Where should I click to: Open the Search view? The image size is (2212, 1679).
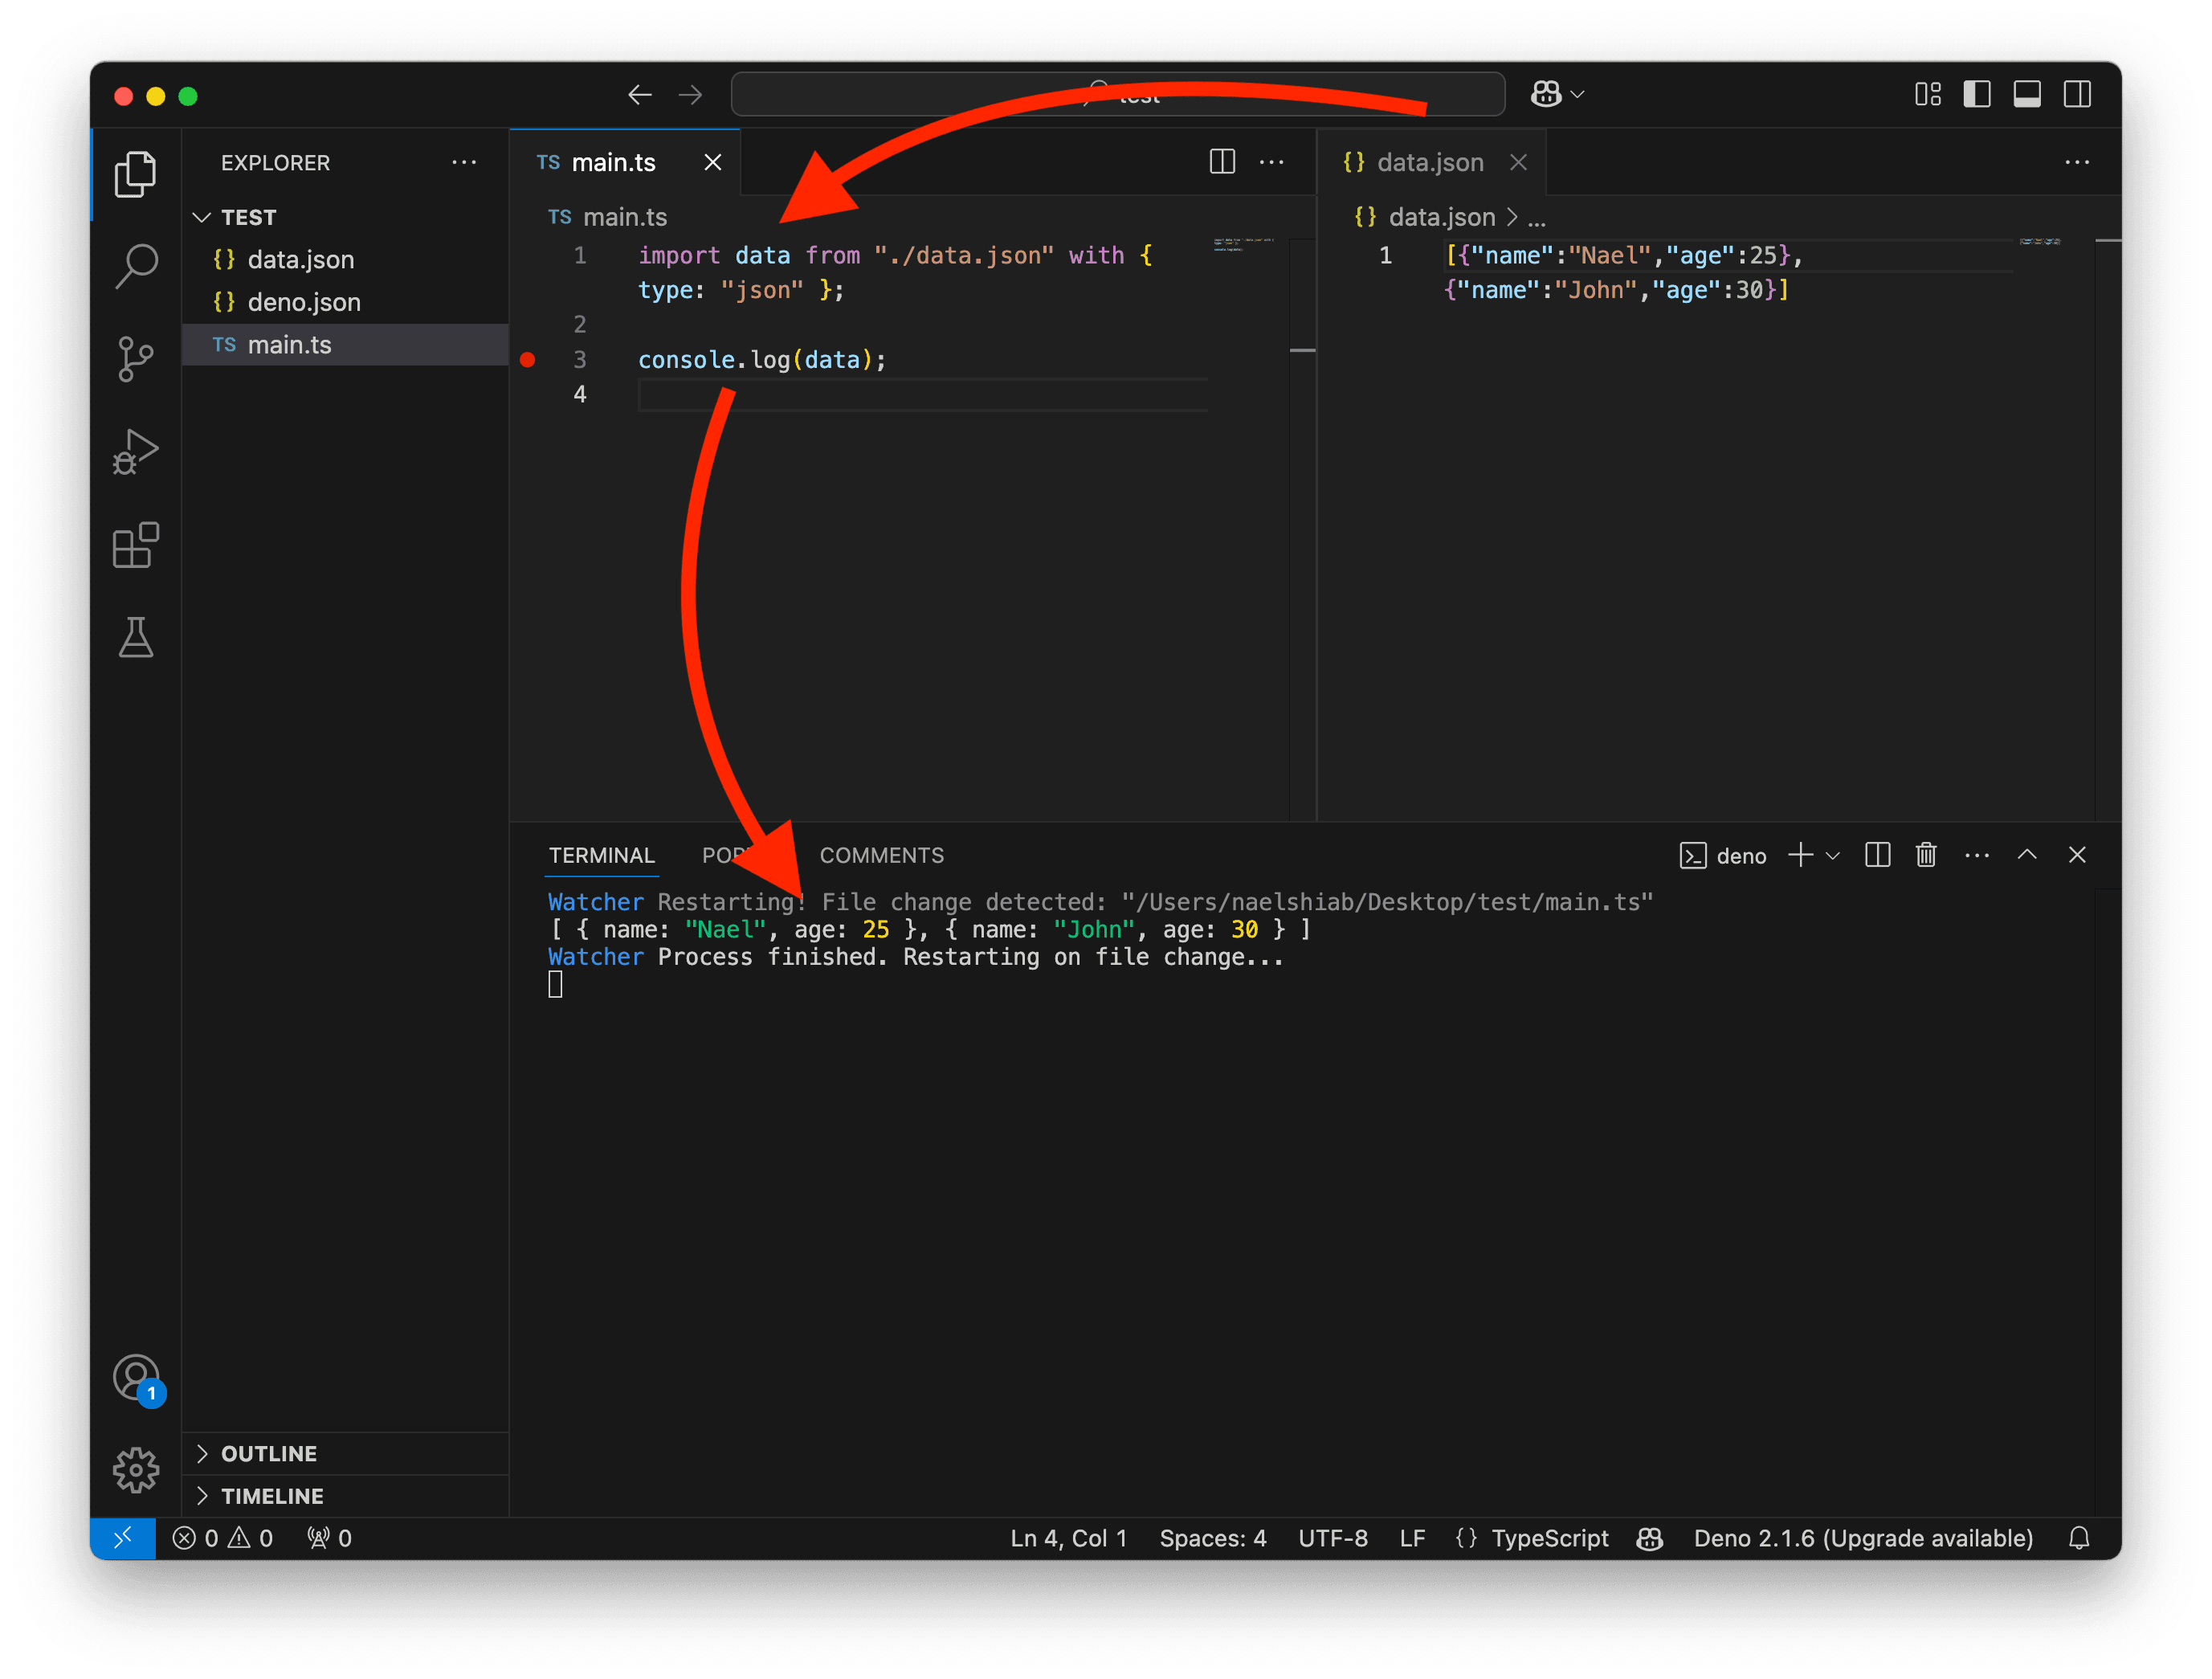click(136, 266)
